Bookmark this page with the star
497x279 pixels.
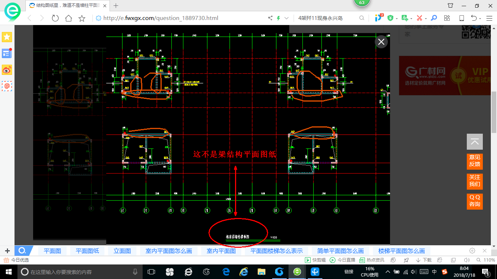coord(82,18)
